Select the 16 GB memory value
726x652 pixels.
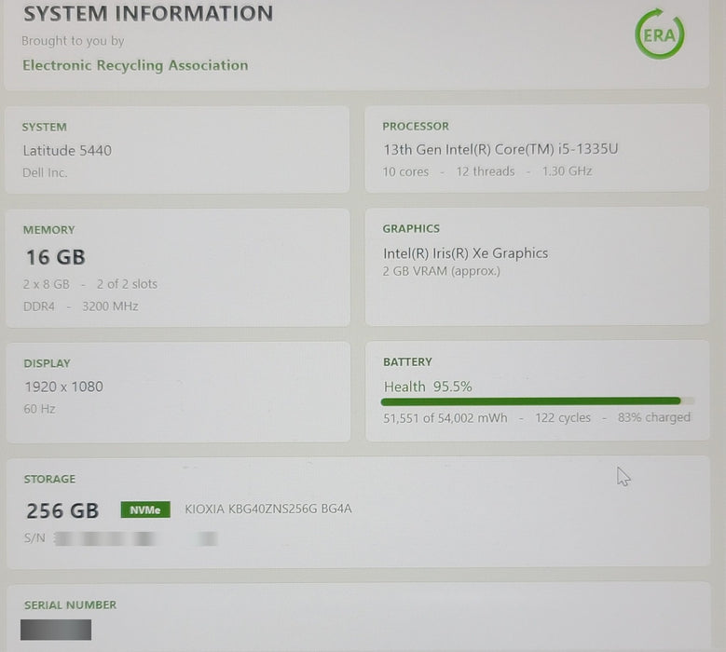(56, 257)
